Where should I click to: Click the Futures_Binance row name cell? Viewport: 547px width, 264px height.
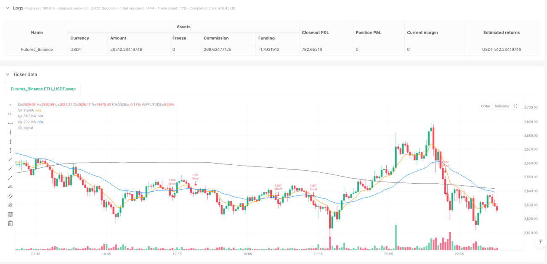coord(37,49)
